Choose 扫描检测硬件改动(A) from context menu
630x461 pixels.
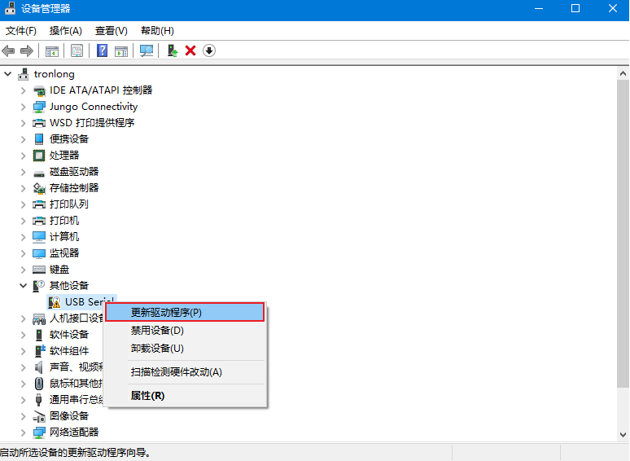point(185,372)
